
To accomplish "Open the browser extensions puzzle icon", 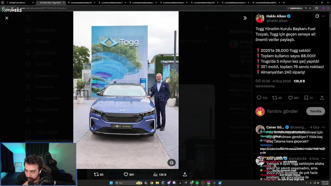I will point(317,8).
